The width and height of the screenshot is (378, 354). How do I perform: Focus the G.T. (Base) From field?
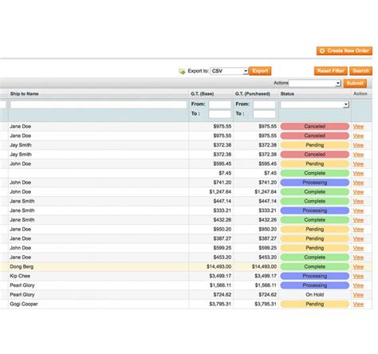[x=220, y=104]
